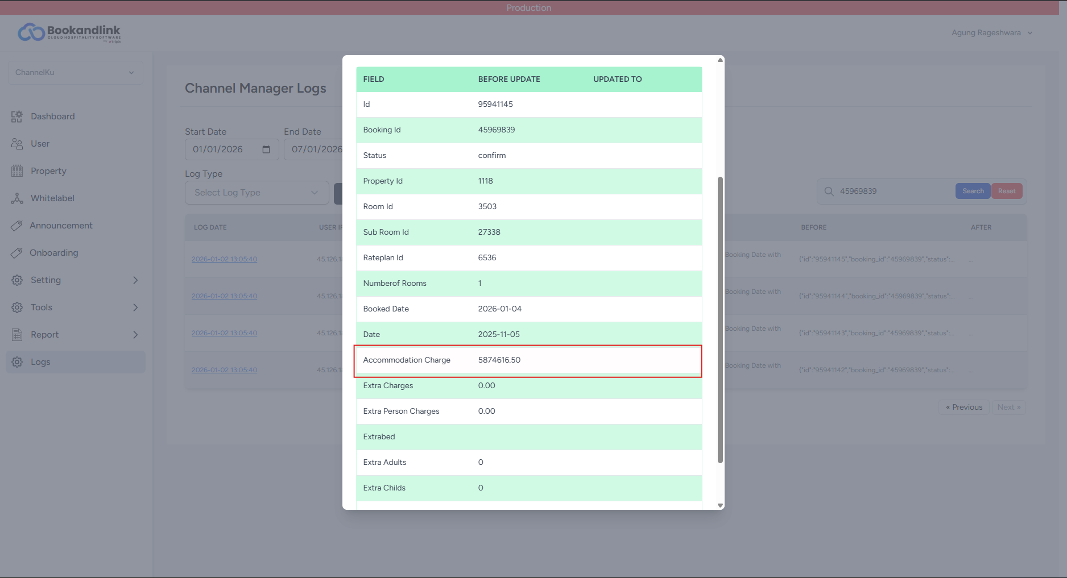The image size is (1067, 578).
Task: Click the scroll-up arrow in dialog
Action: [x=721, y=60]
